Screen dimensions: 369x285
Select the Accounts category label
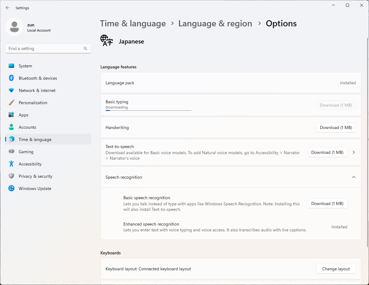(x=27, y=127)
